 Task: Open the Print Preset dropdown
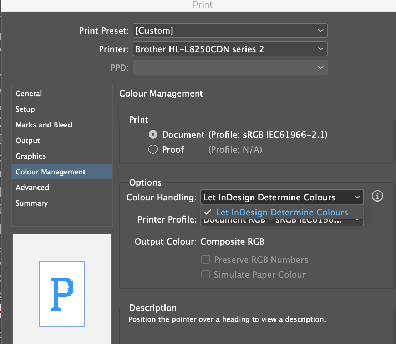click(x=230, y=30)
